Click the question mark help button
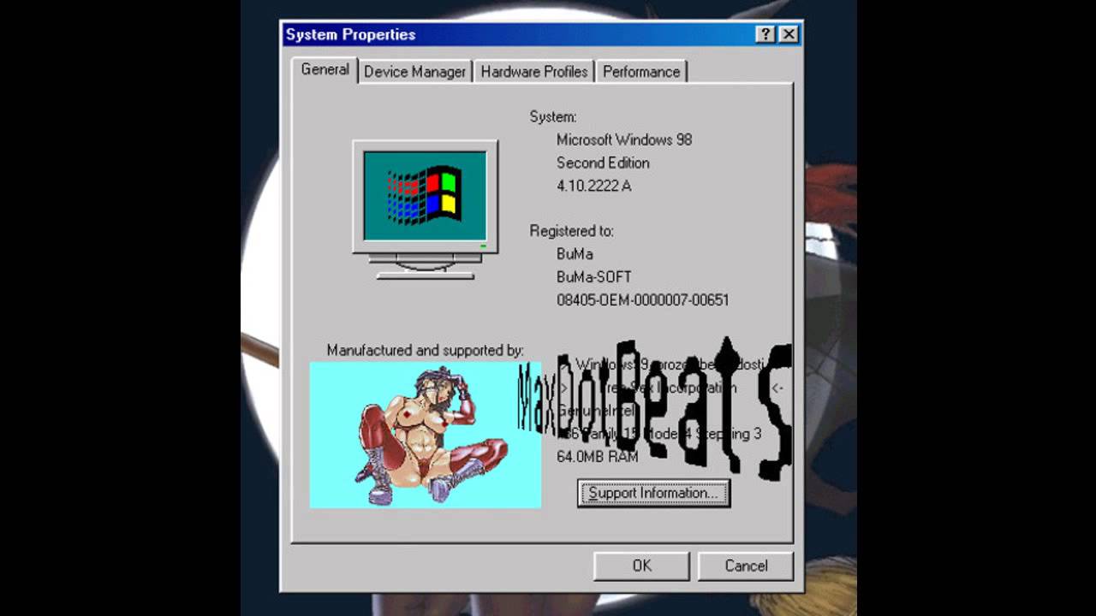The height and width of the screenshot is (616, 1096). 765,34
